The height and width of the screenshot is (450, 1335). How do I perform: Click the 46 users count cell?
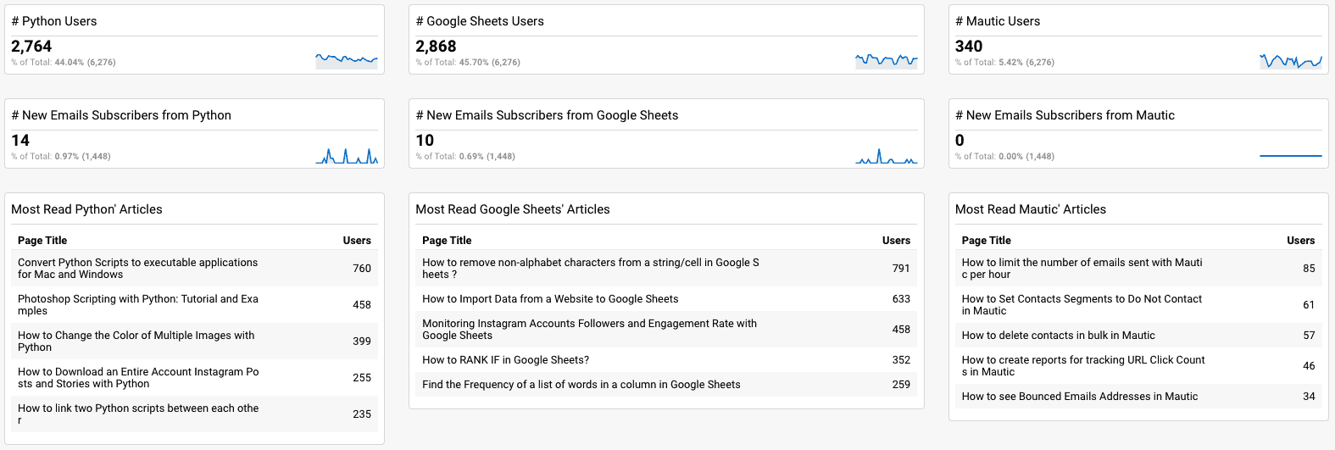click(x=1309, y=366)
